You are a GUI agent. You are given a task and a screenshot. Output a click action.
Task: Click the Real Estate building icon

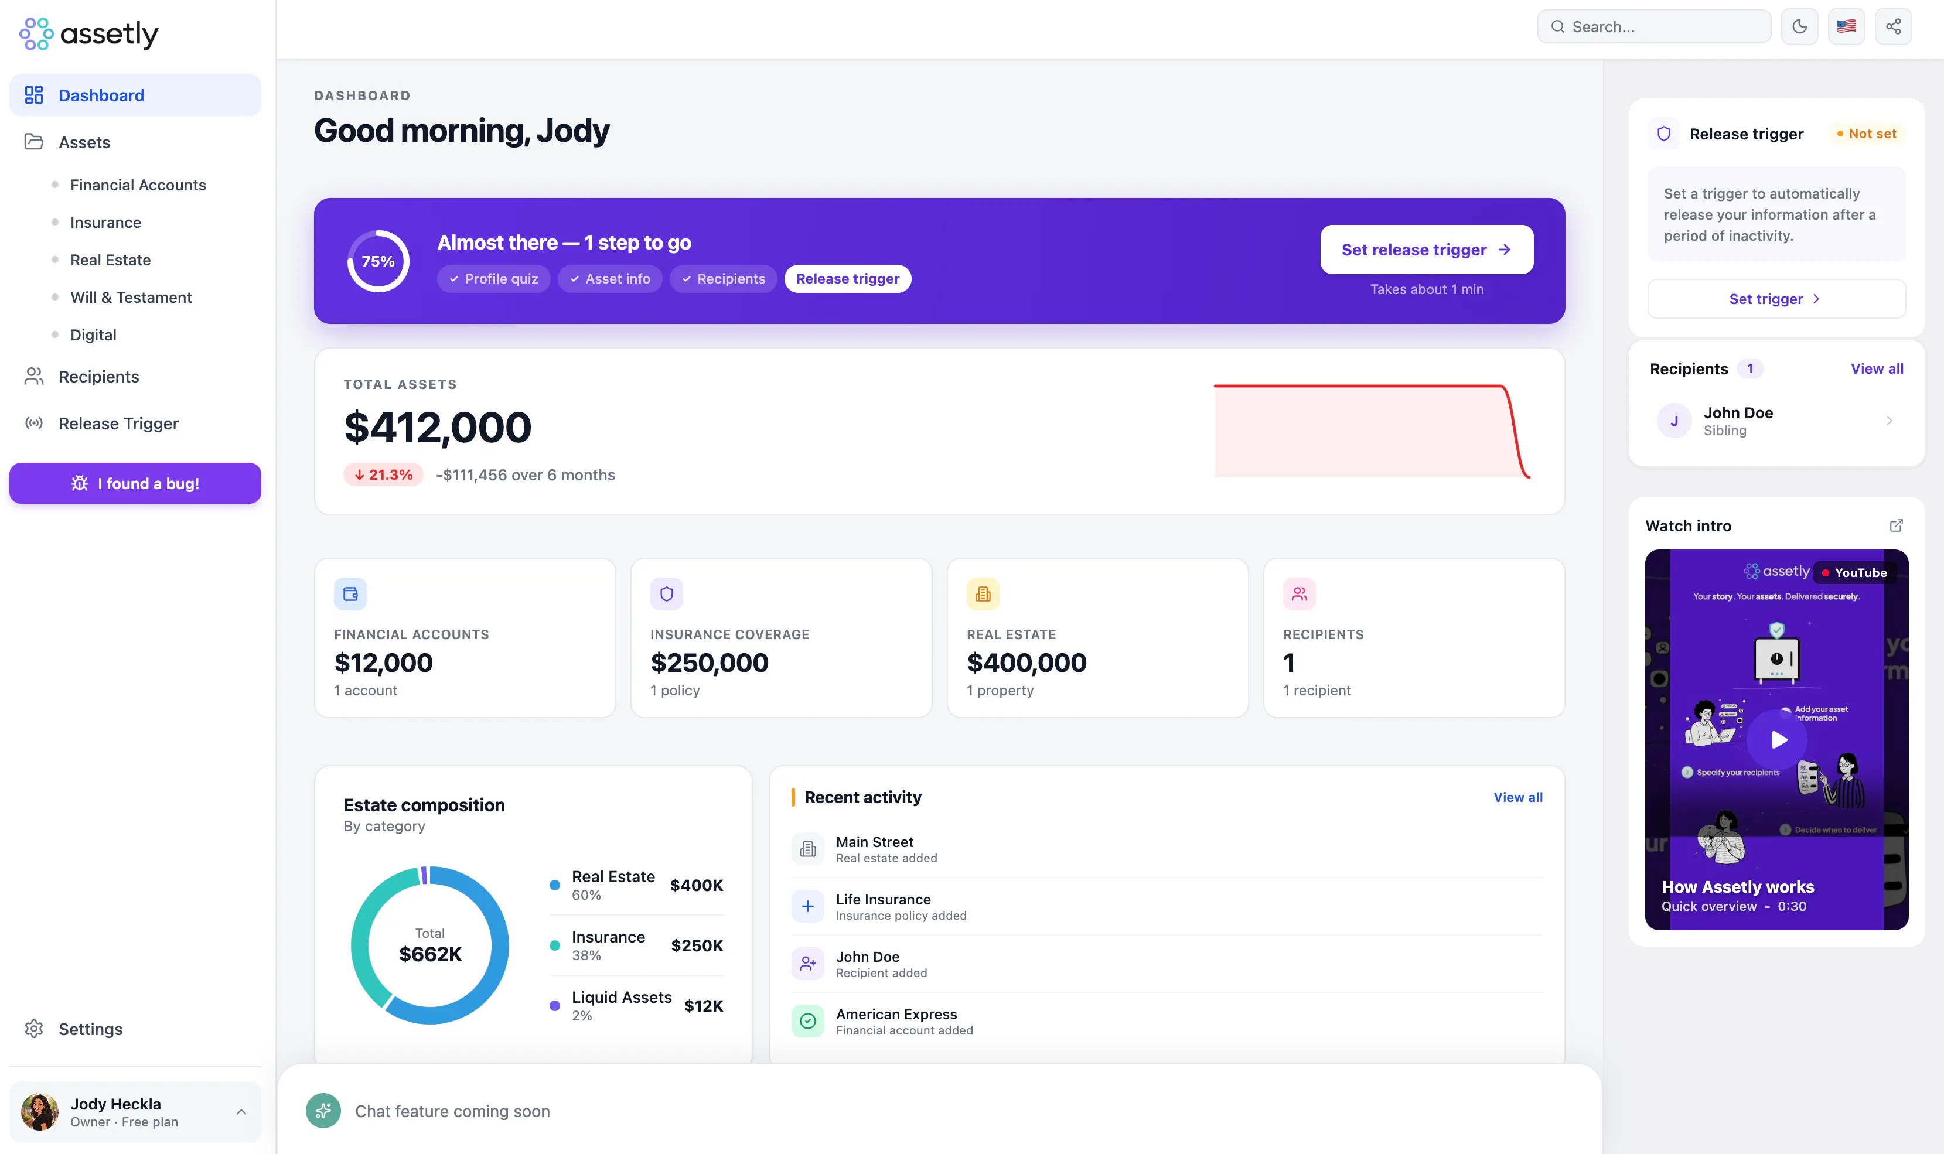coord(983,593)
